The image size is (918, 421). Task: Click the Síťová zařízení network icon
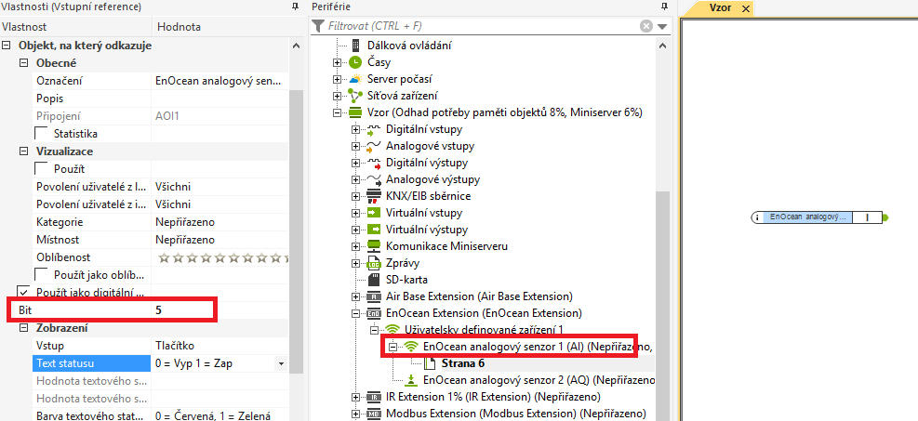[x=355, y=95]
